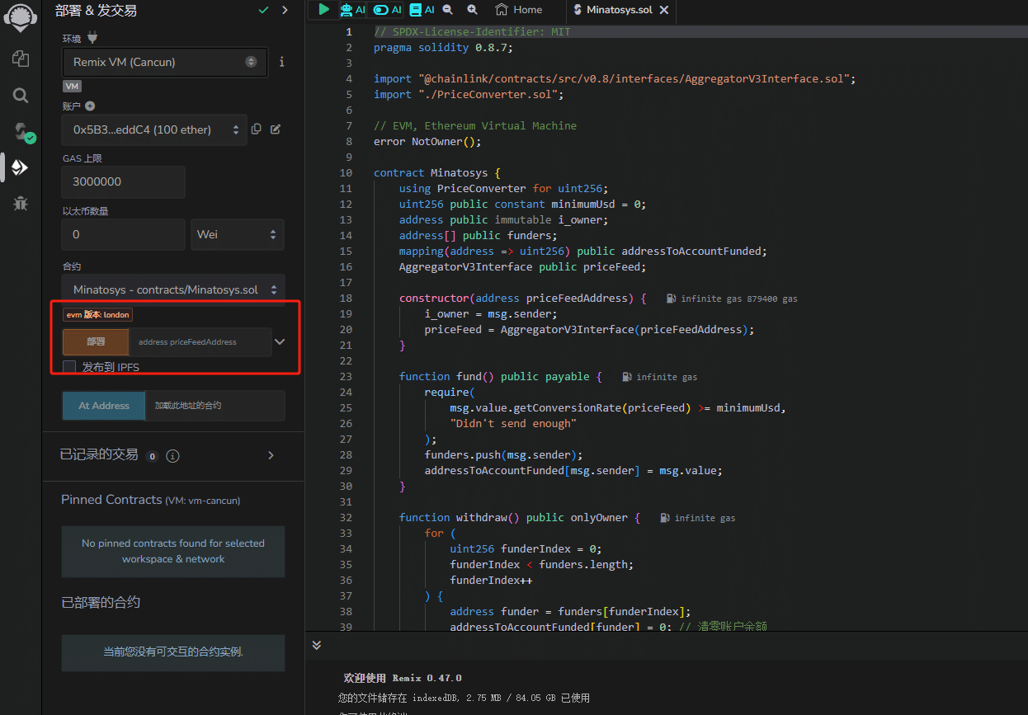Switch to the Home tab

pos(519,10)
